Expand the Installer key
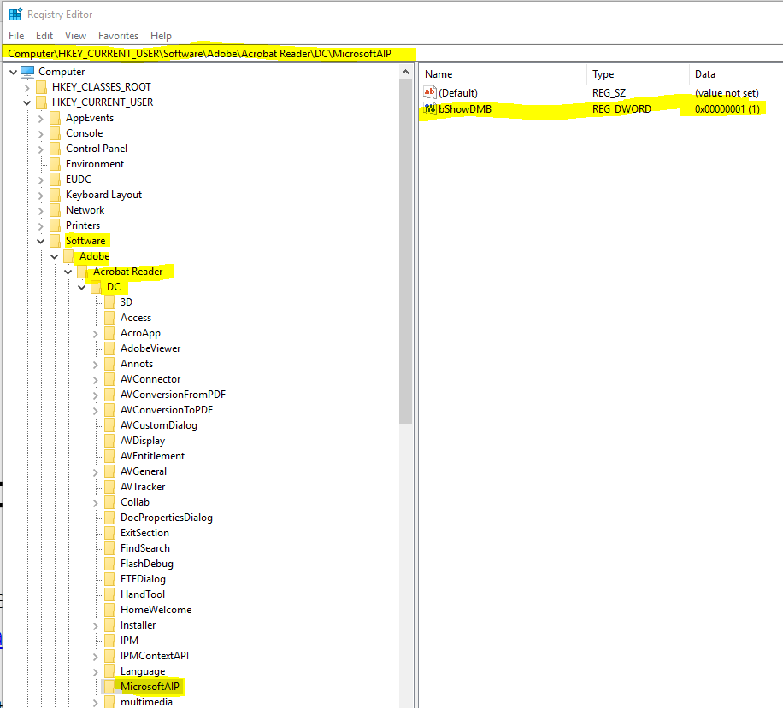Screen dimensions: 783x708 coord(95,626)
